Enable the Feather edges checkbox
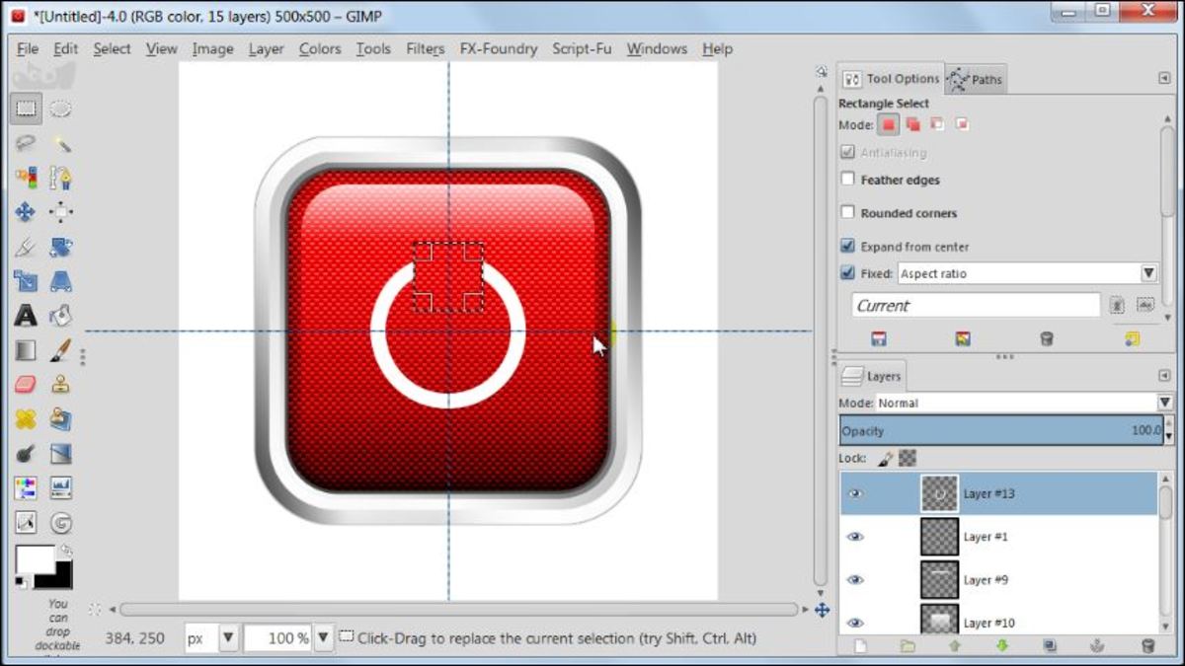The height and width of the screenshot is (666, 1185). pyautogui.click(x=846, y=180)
